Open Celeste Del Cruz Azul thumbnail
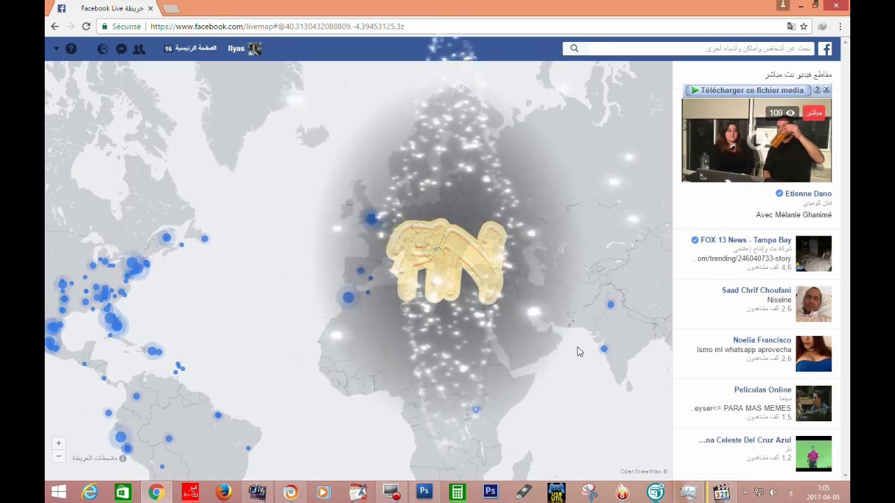 (813, 453)
